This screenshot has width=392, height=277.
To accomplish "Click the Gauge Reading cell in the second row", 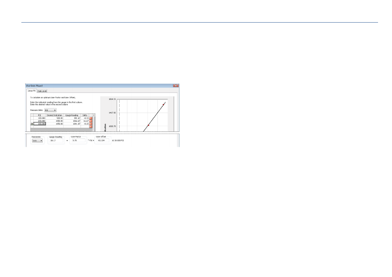I will (x=72, y=121).
